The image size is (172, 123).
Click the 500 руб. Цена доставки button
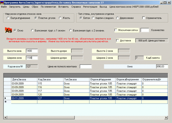152,41
